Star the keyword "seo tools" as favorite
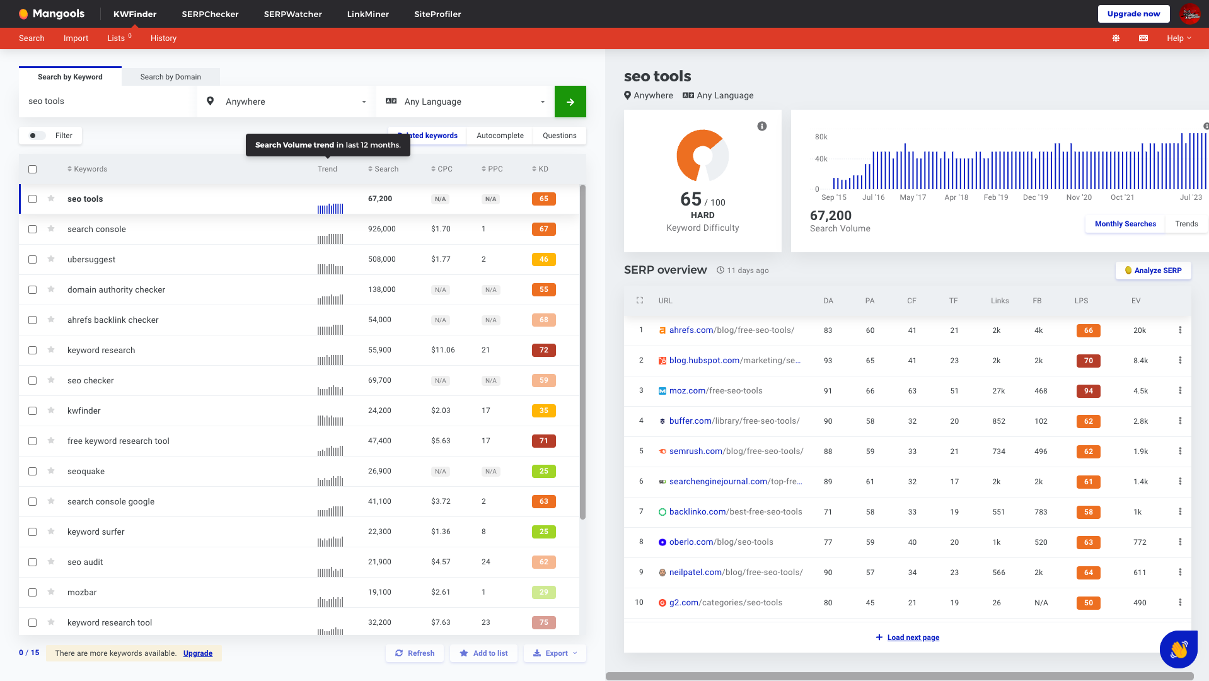1209x681 pixels. point(50,199)
